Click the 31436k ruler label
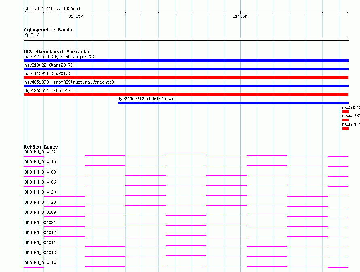This screenshot has width=360, height=272. click(240, 16)
